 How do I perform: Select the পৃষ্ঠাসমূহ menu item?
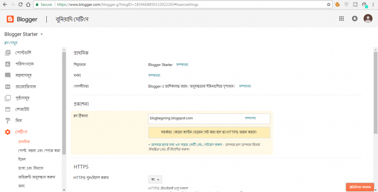click(x=23, y=98)
